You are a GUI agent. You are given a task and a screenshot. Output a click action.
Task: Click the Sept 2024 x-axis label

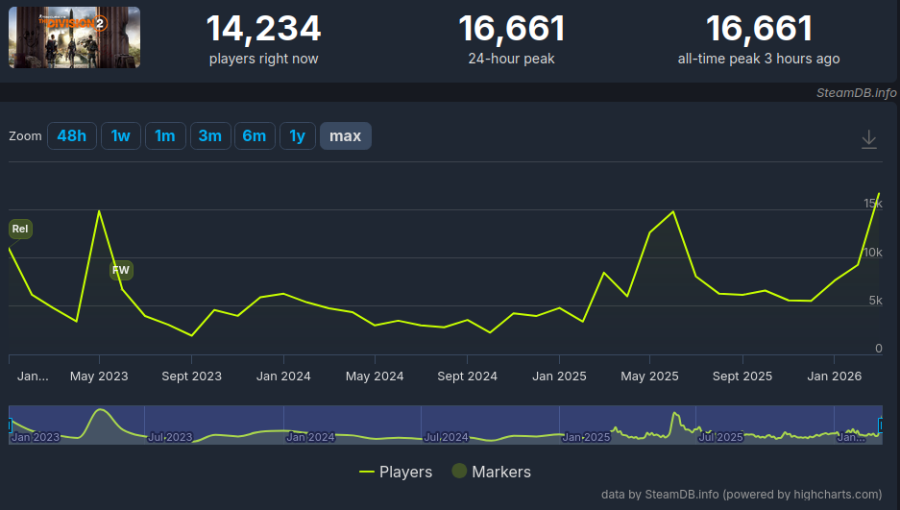(x=467, y=376)
